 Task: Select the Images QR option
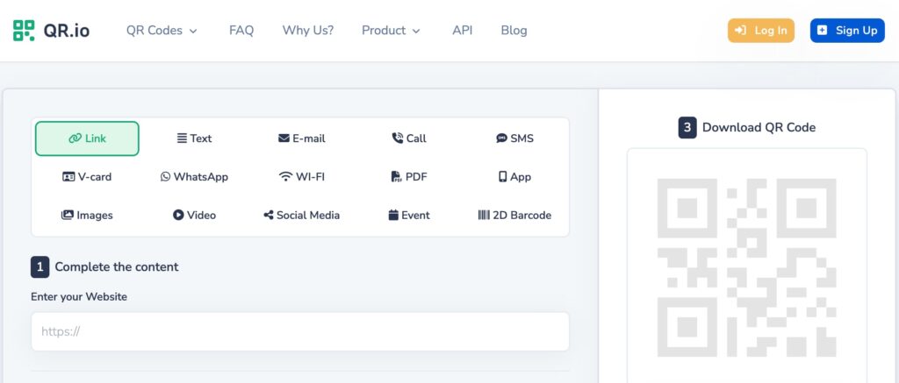pyautogui.click(x=87, y=216)
